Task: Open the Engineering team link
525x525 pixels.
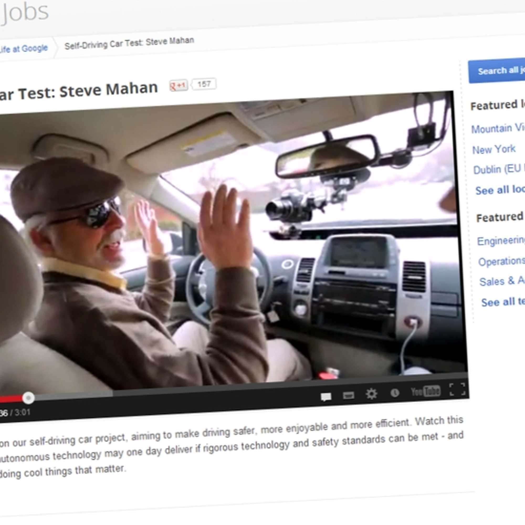Action: coord(501,240)
